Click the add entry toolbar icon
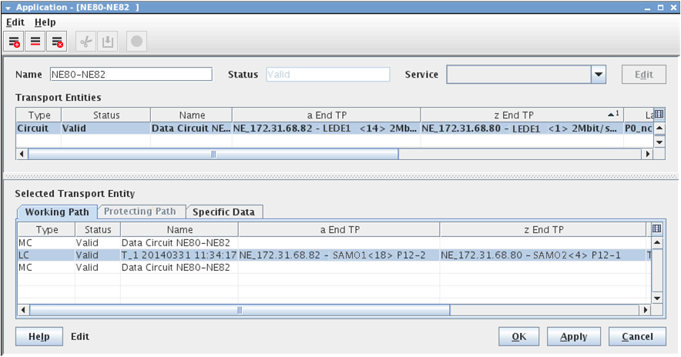 pos(15,42)
